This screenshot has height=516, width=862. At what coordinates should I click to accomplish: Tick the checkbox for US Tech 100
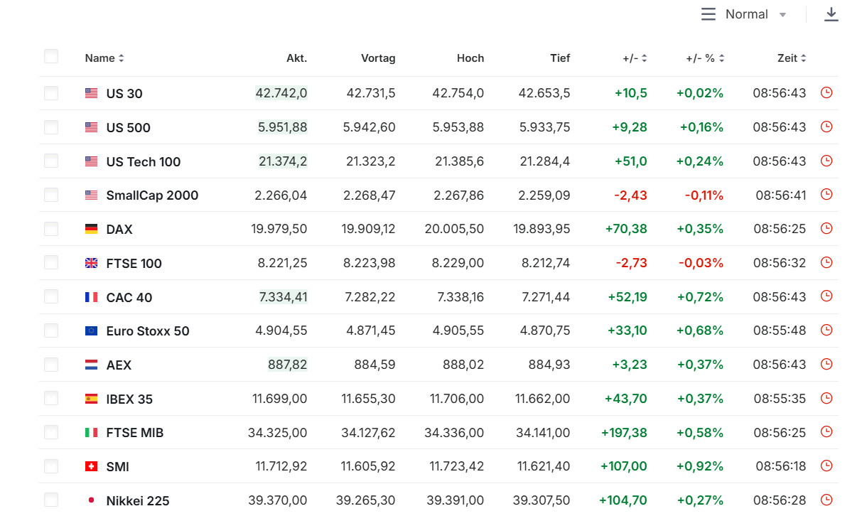tap(51, 161)
